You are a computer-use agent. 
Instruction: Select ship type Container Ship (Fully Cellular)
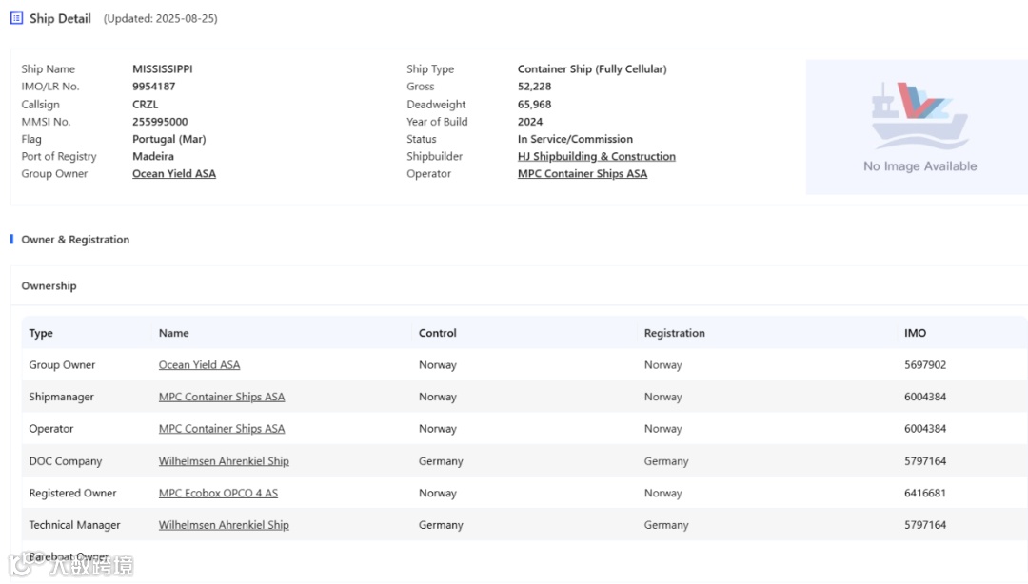[592, 68]
